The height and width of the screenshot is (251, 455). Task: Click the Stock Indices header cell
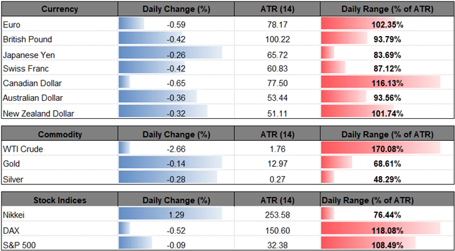(60, 200)
